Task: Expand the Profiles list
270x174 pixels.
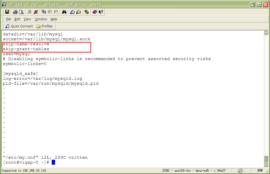Action: 44,26
